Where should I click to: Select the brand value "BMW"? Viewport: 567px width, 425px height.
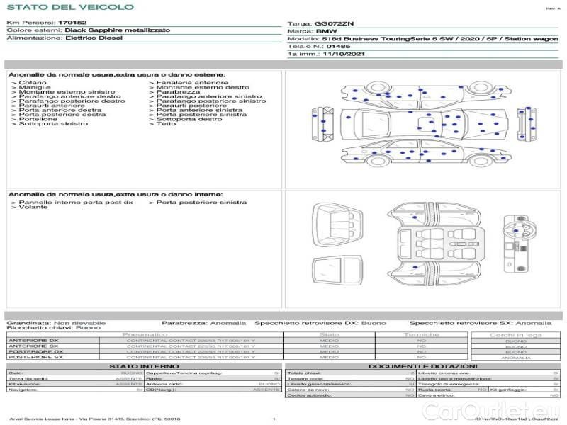pyautogui.click(x=326, y=31)
